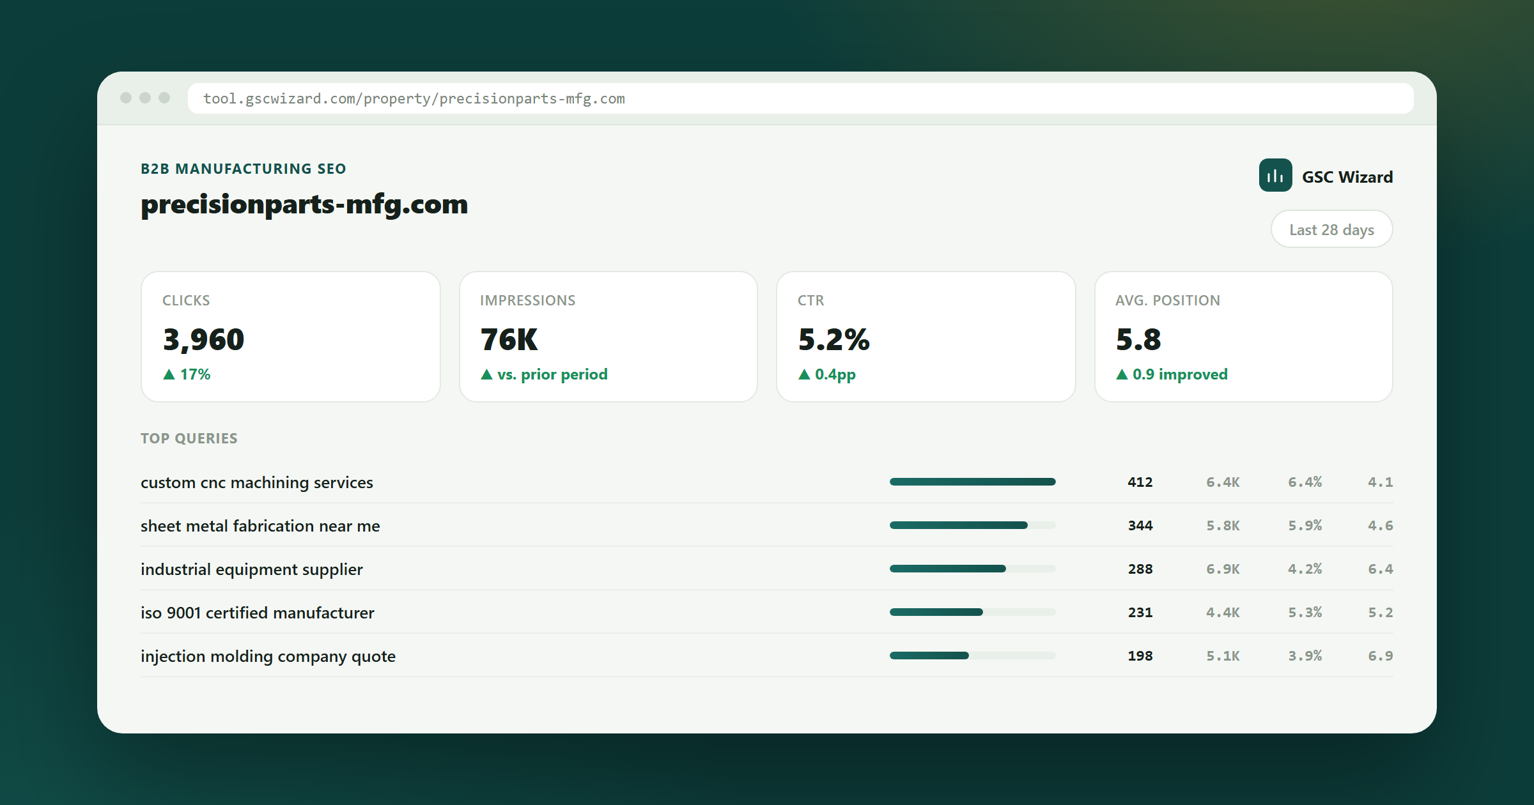Click the 5.2 position cell
This screenshot has width=1534, height=805.
tap(1381, 612)
